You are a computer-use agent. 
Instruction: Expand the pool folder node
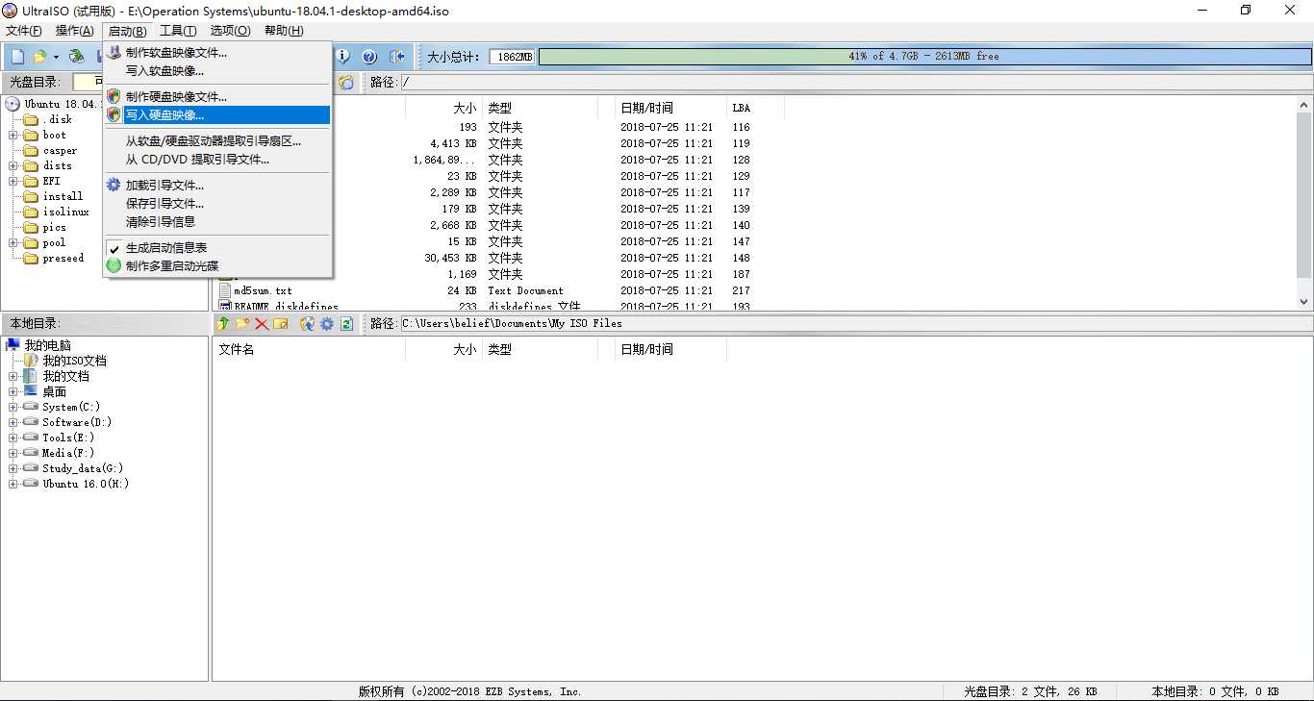pyautogui.click(x=14, y=243)
